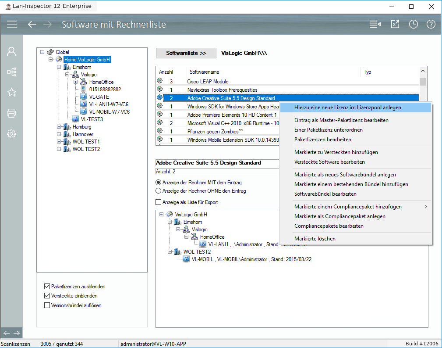This screenshot has height=348, width=442.
Task: Click the VL-MOBIL computer icon in lower tree
Action: [186, 259]
